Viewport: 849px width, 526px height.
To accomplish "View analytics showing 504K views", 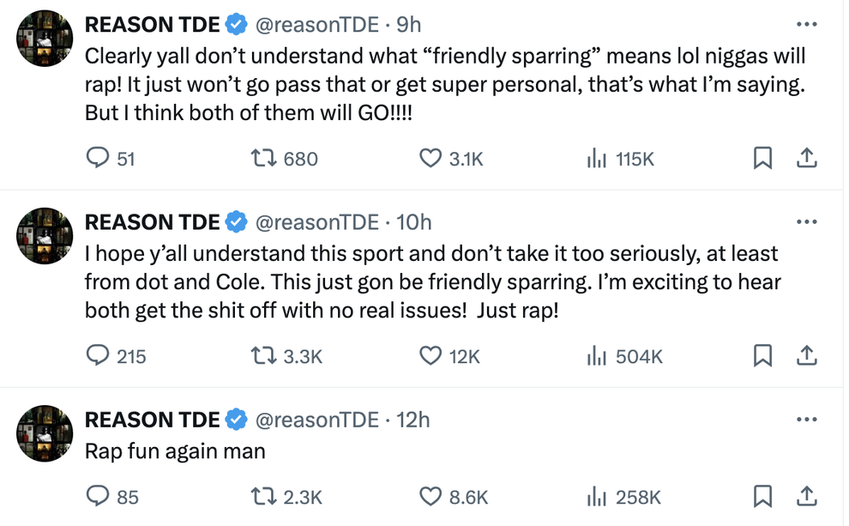I will pos(596,355).
